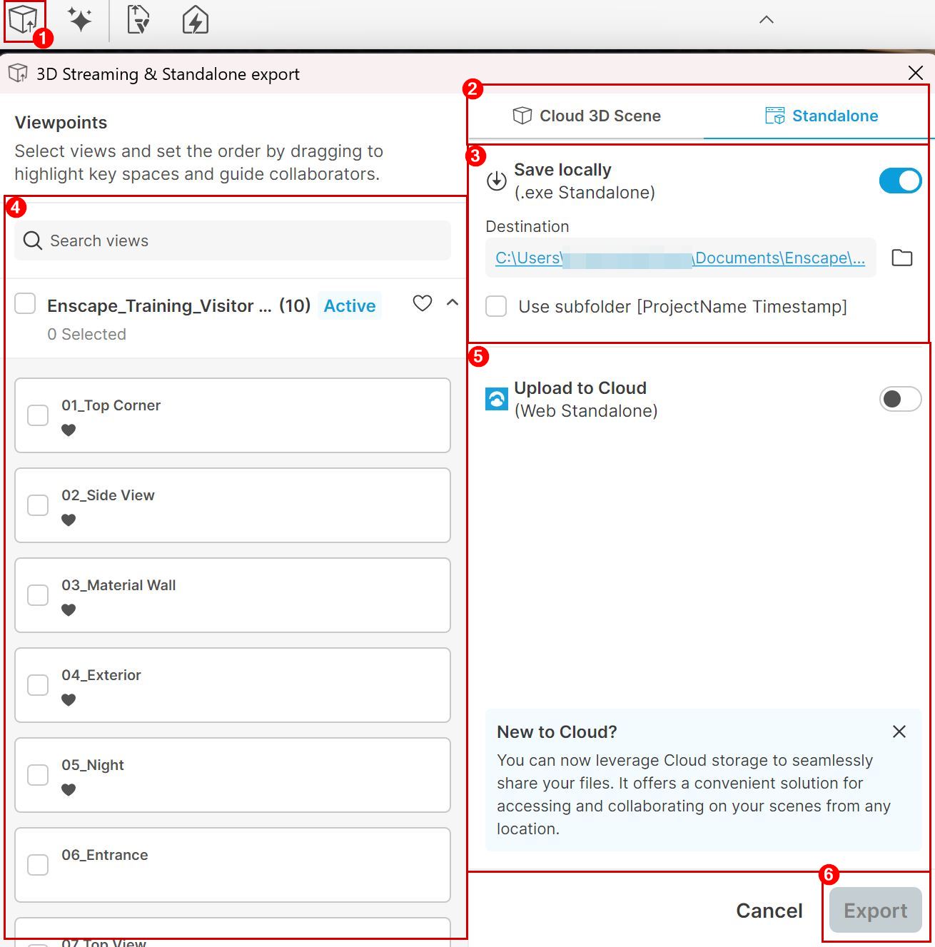Screen dimensions: 935x947
Task: Click the lightning bolt toolbar icon
Action: (x=195, y=19)
